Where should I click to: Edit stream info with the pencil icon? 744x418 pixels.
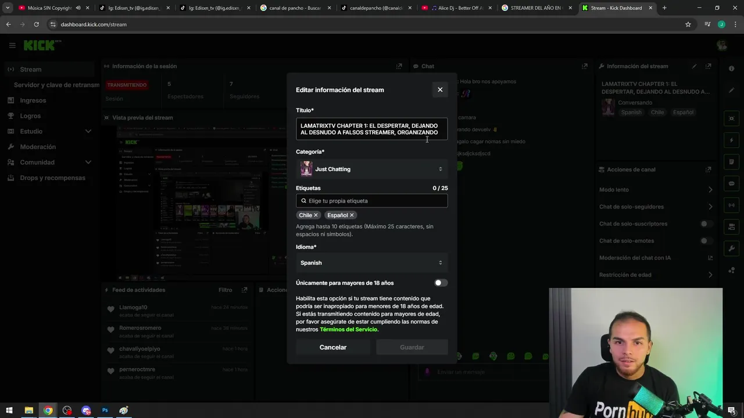[694, 66]
